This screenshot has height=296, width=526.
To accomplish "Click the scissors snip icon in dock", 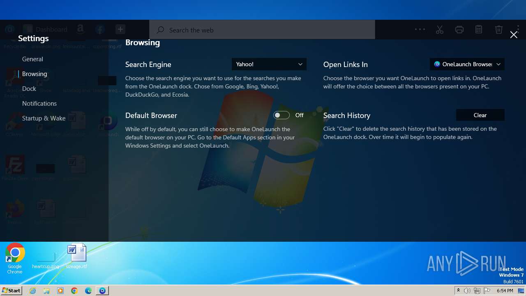I will click(x=440, y=30).
